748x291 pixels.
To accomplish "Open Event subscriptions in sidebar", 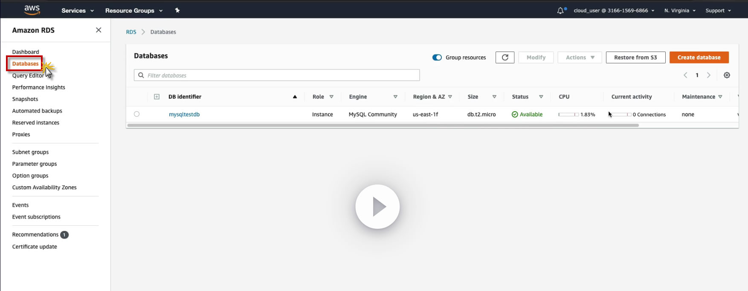I will [x=36, y=217].
